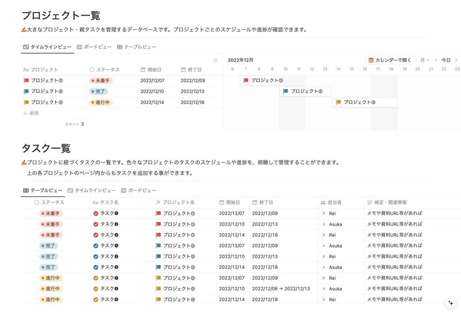Click the プロジェクト一覧 heading
Image resolution: width=461 pixels, height=313 pixels.
(x=61, y=15)
